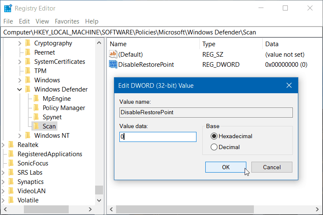Expand the Cryptography key
Viewport: 323px width, 215px height.
tap(20, 43)
